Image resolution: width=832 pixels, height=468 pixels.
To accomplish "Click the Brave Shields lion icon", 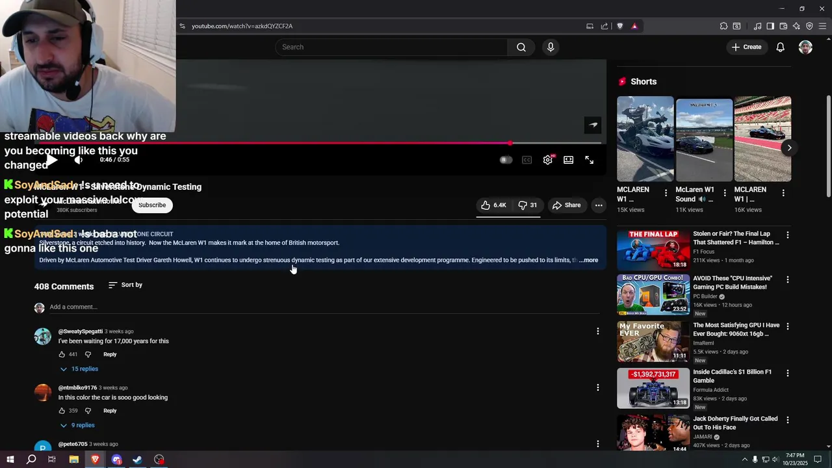I will click(620, 26).
